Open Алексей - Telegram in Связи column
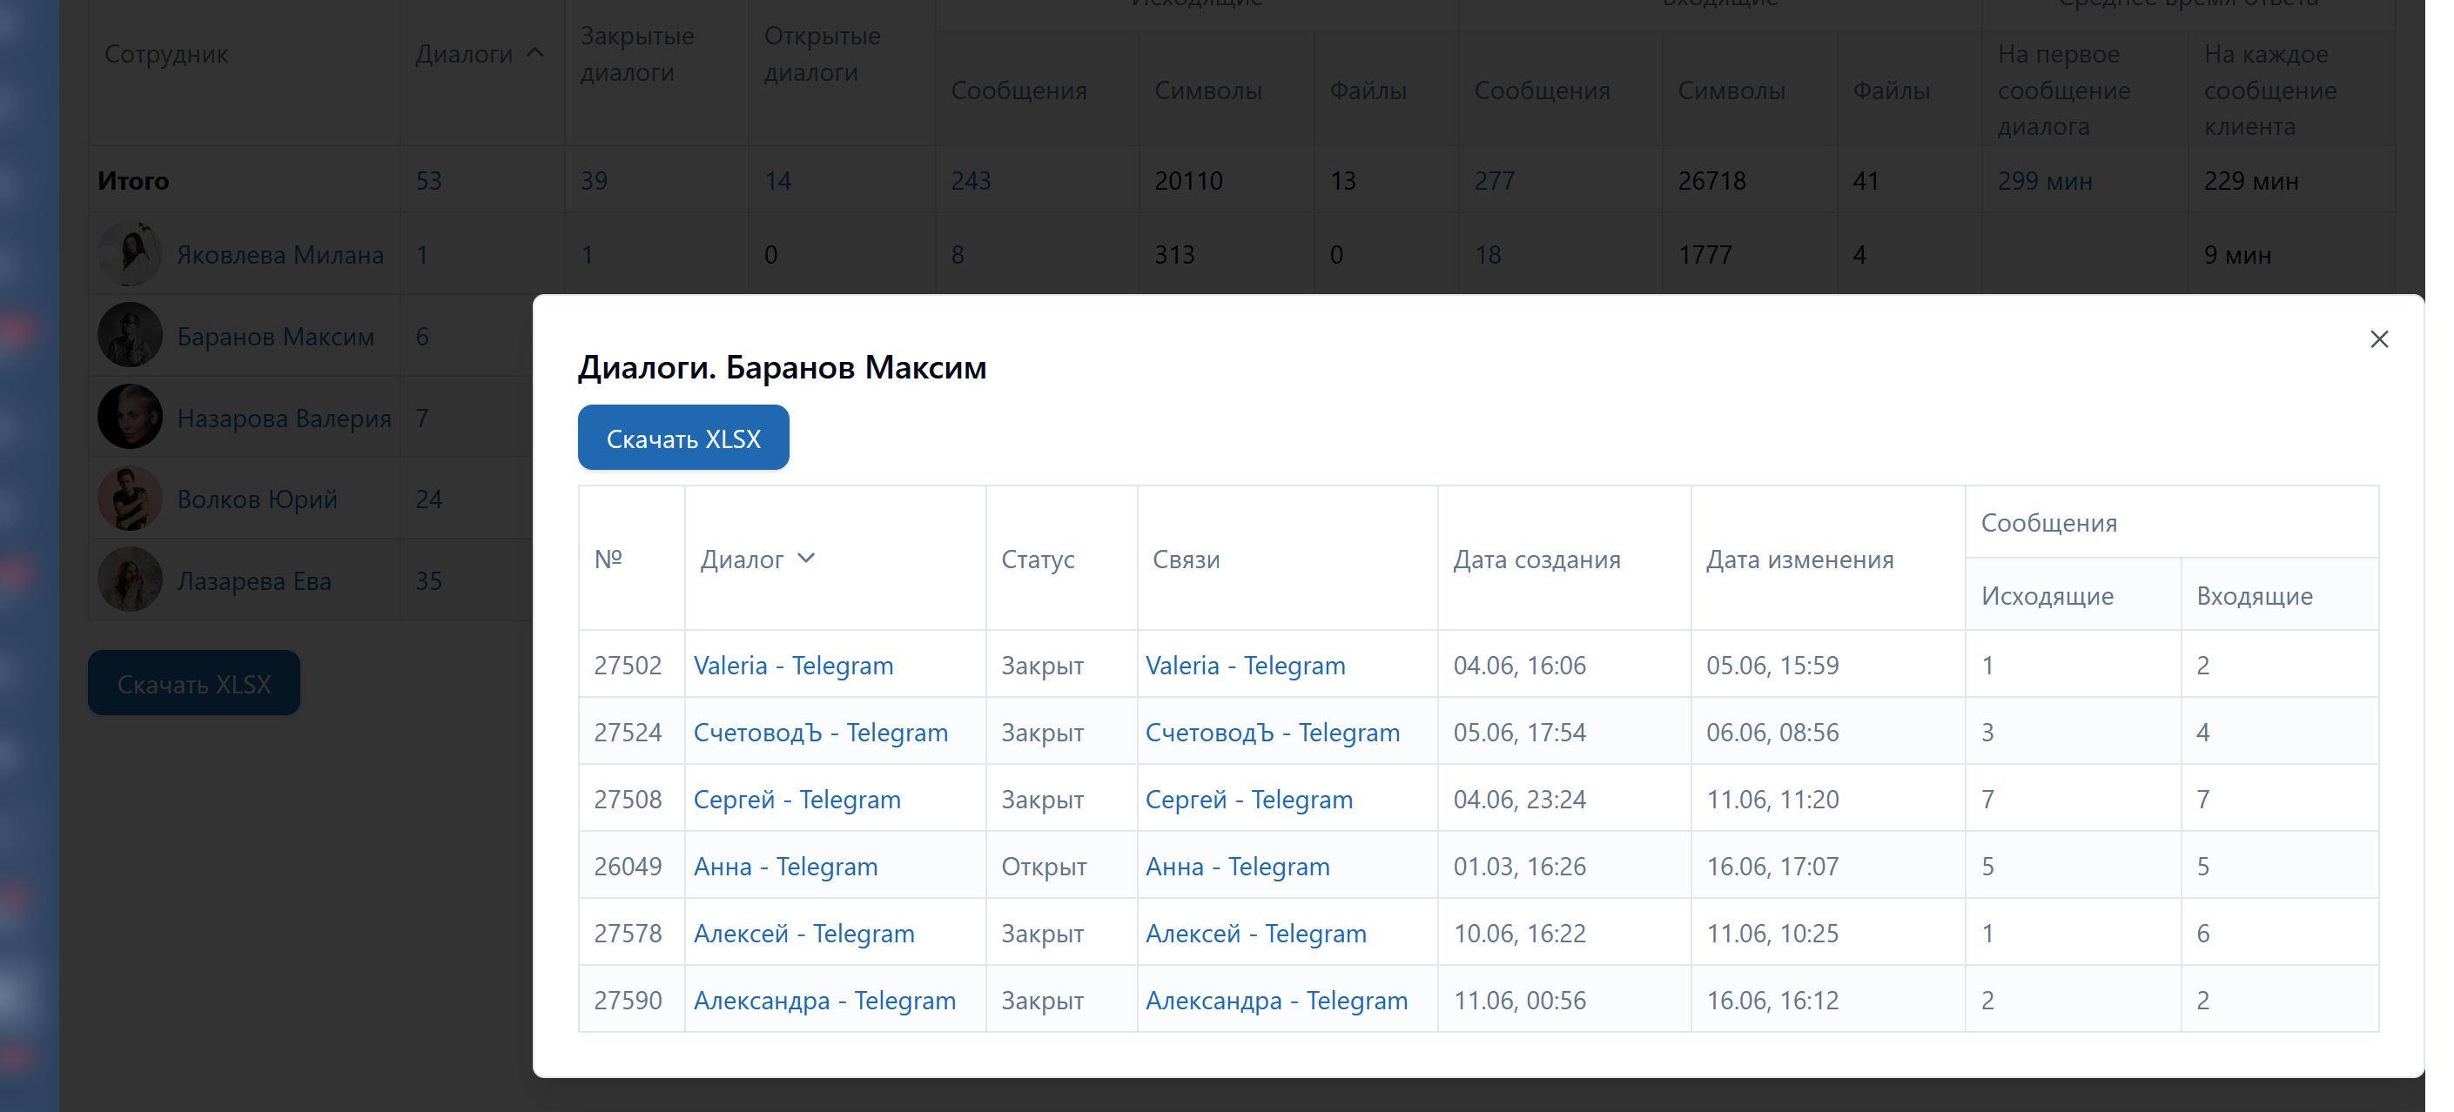 point(1254,933)
